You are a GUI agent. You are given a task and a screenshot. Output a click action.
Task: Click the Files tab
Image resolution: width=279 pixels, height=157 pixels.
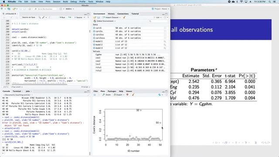tap(96, 91)
